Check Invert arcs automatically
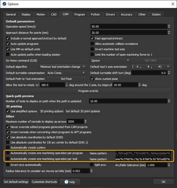The image size is (177, 188). (x=8, y=165)
